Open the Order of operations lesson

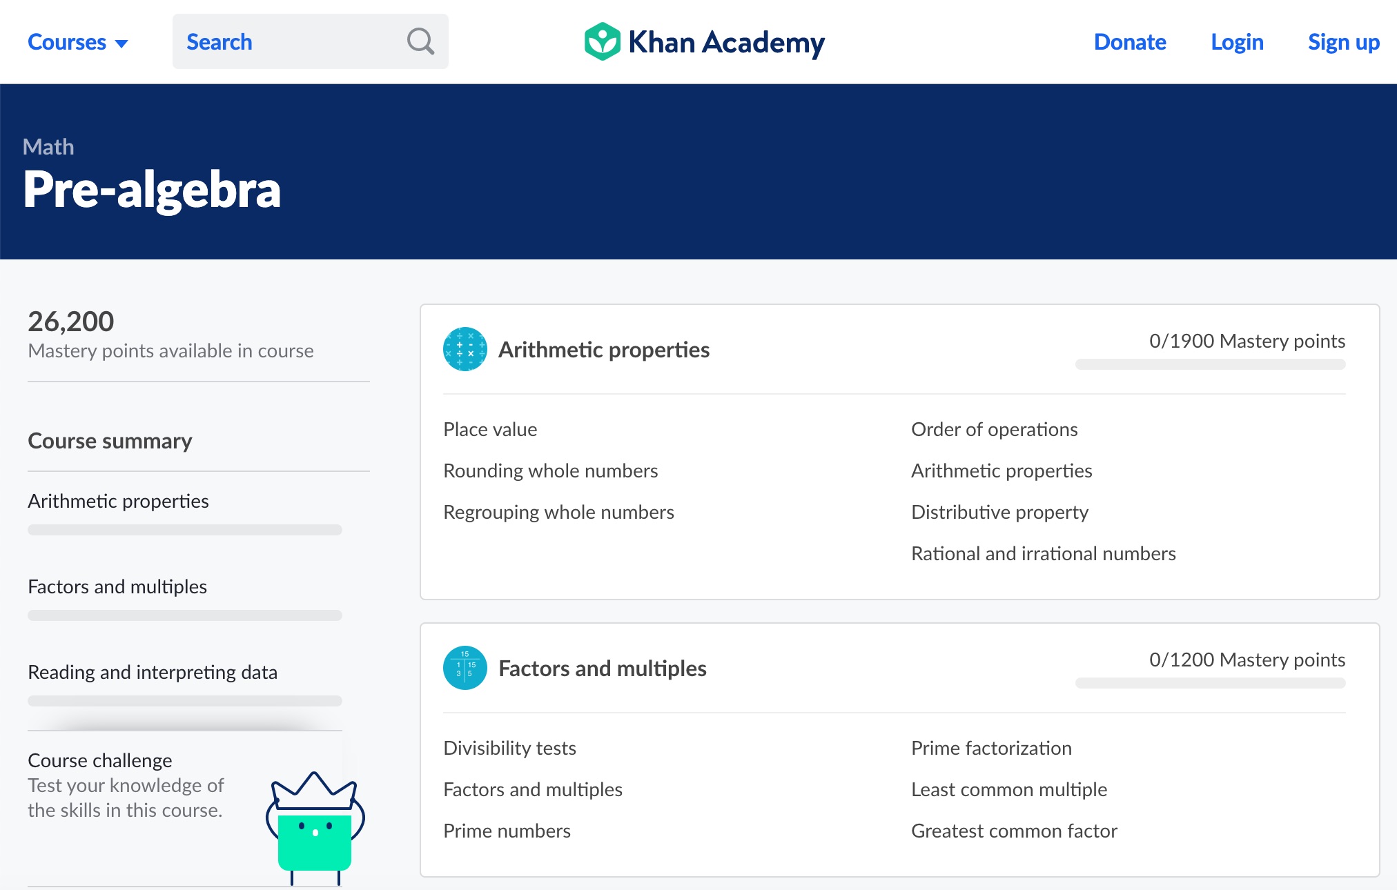click(994, 429)
